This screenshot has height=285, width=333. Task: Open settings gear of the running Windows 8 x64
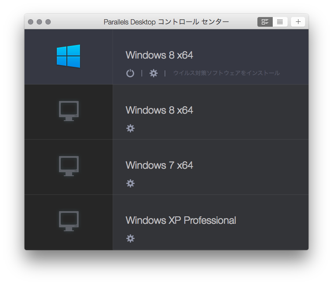153,73
